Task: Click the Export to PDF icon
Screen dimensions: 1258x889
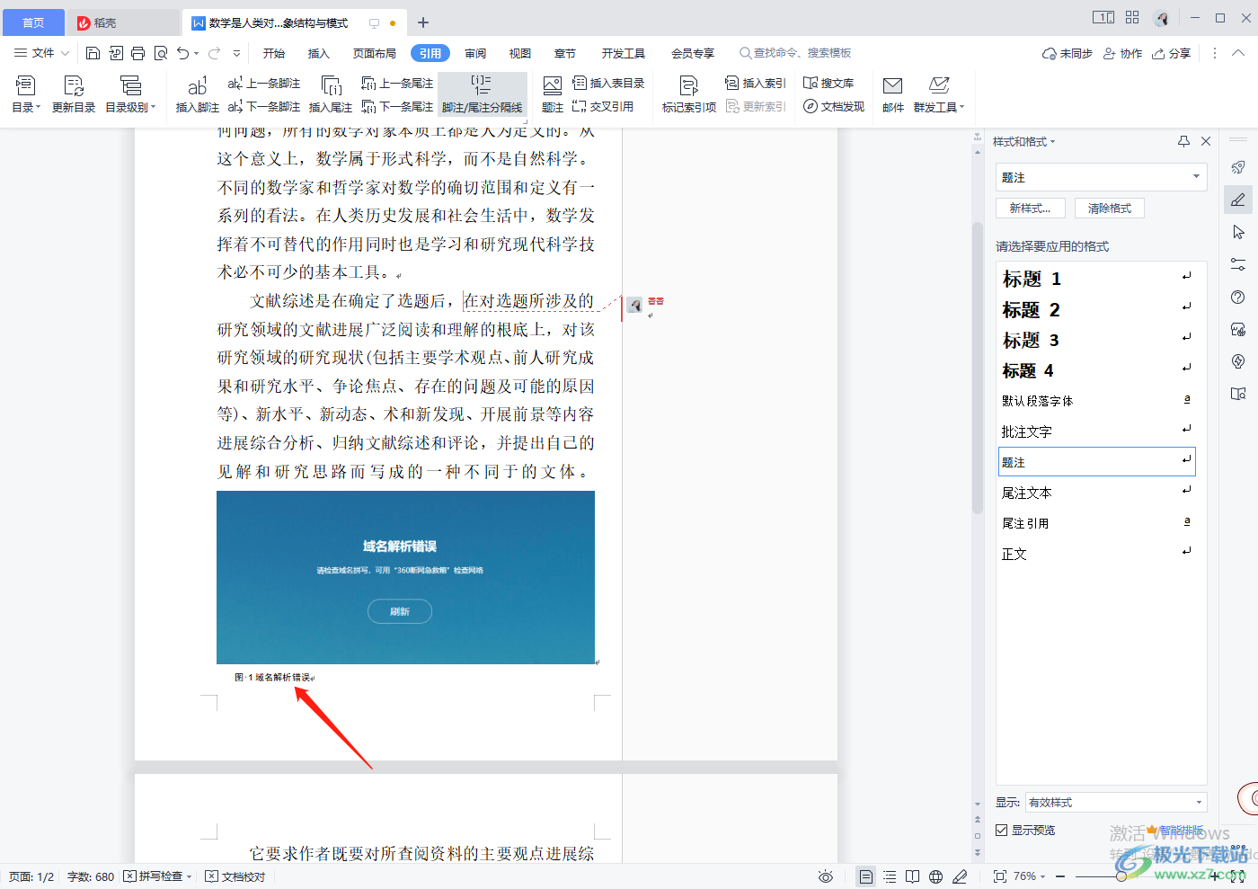Action: pos(116,53)
